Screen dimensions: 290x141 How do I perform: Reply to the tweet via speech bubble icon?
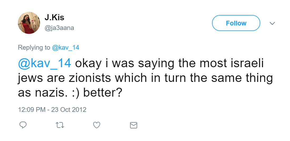point(23,125)
